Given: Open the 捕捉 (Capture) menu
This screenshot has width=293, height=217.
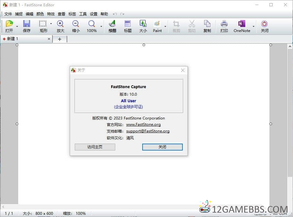Looking at the screenshot, I should (x=19, y=14).
